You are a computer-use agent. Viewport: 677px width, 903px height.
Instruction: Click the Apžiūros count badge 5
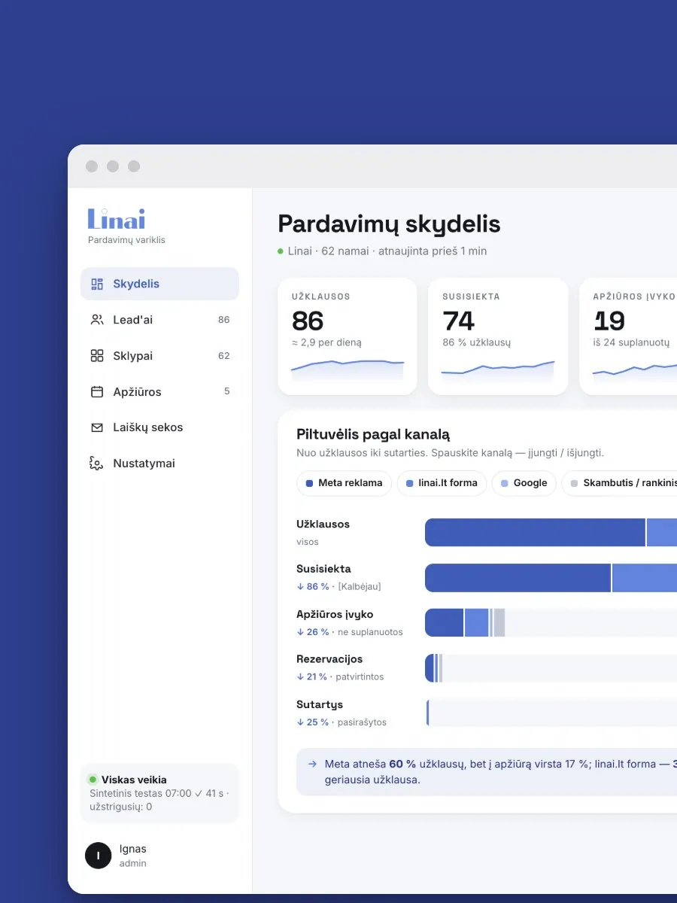pos(227,391)
